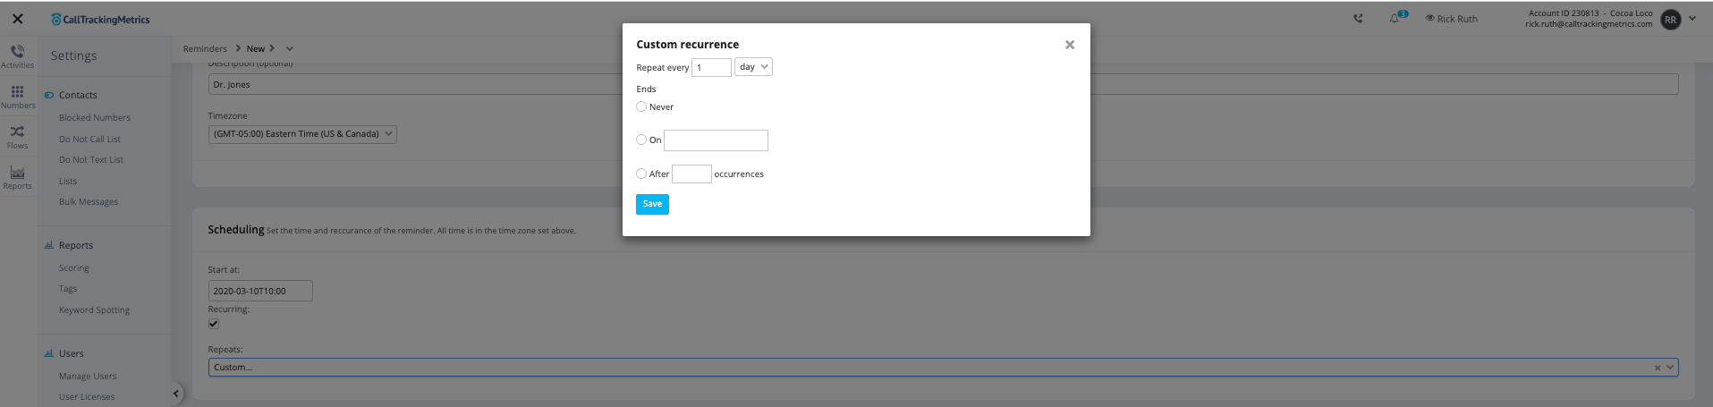The width and height of the screenshot is (1713, 407).
Task: Open Keyword Spotting settings
Action: point(94,310)
